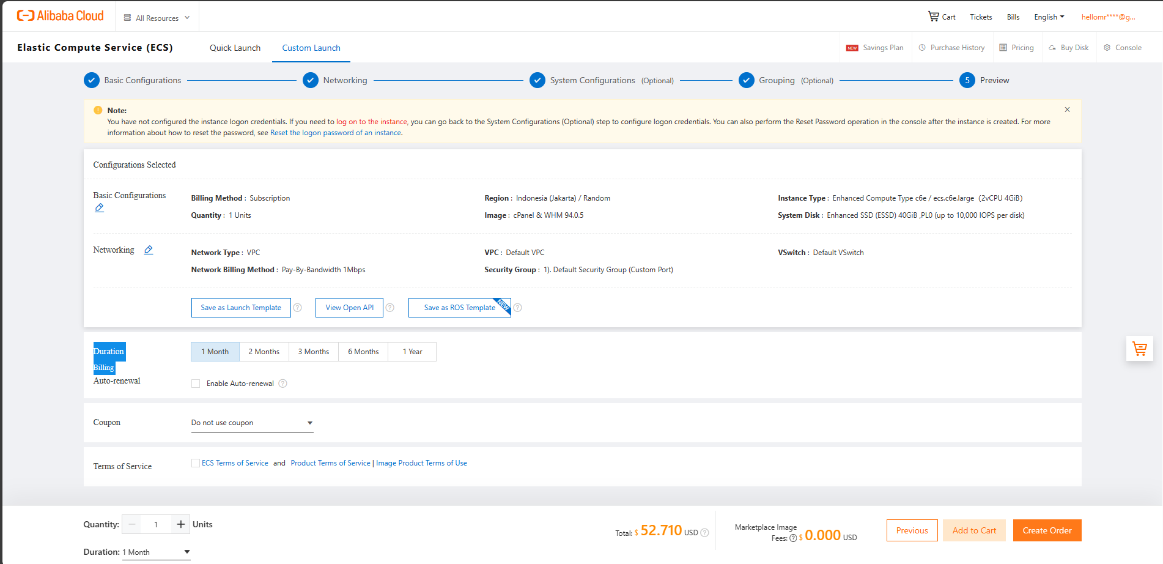Show help for Enable Auto-renewal
Screen dimensions: 1163x564
282,384
